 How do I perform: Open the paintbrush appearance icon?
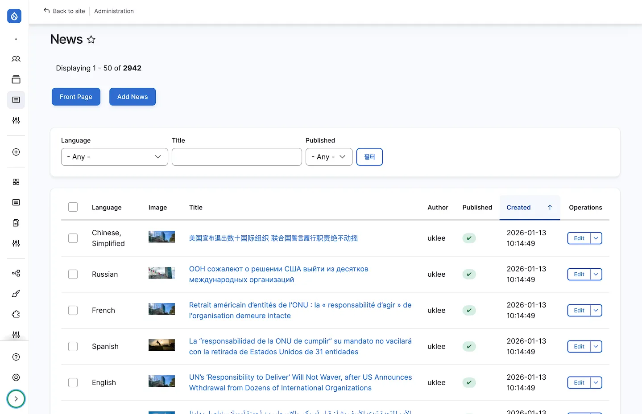[16, 294]
